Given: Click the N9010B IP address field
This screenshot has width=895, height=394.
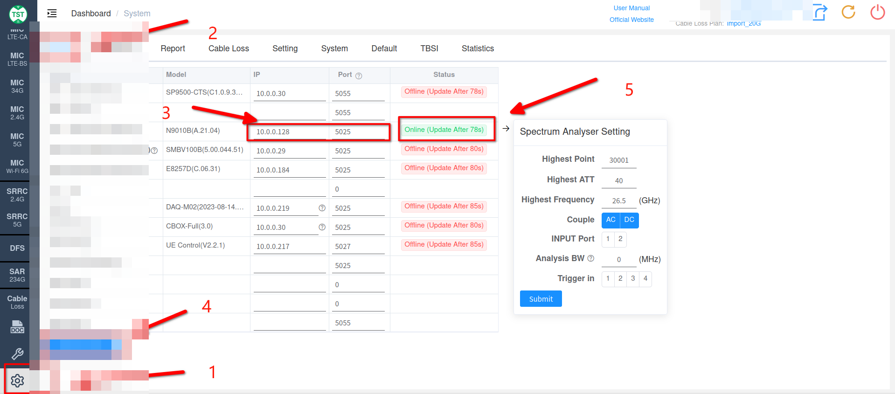Looking at the screenshot, I should (x=290, y=132).
